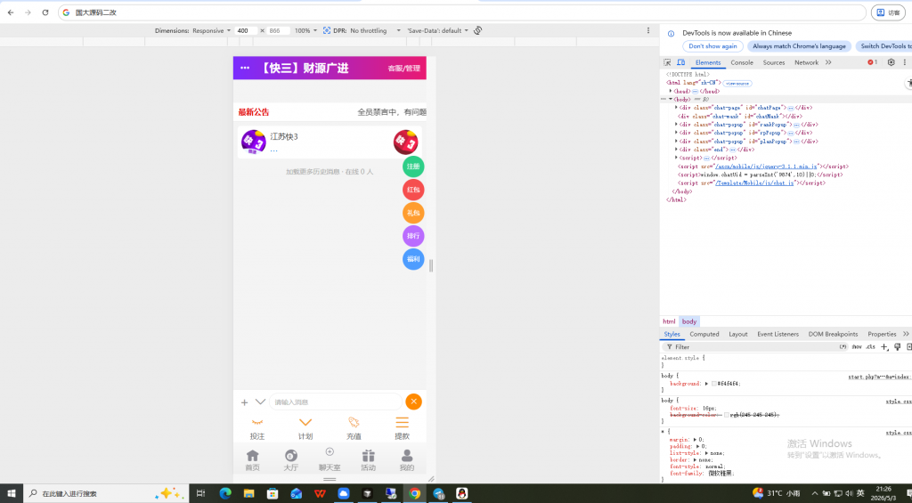Screen dimensions: 912x503
Task: Click the new style rule plus icon
Action: click(884, 346)
